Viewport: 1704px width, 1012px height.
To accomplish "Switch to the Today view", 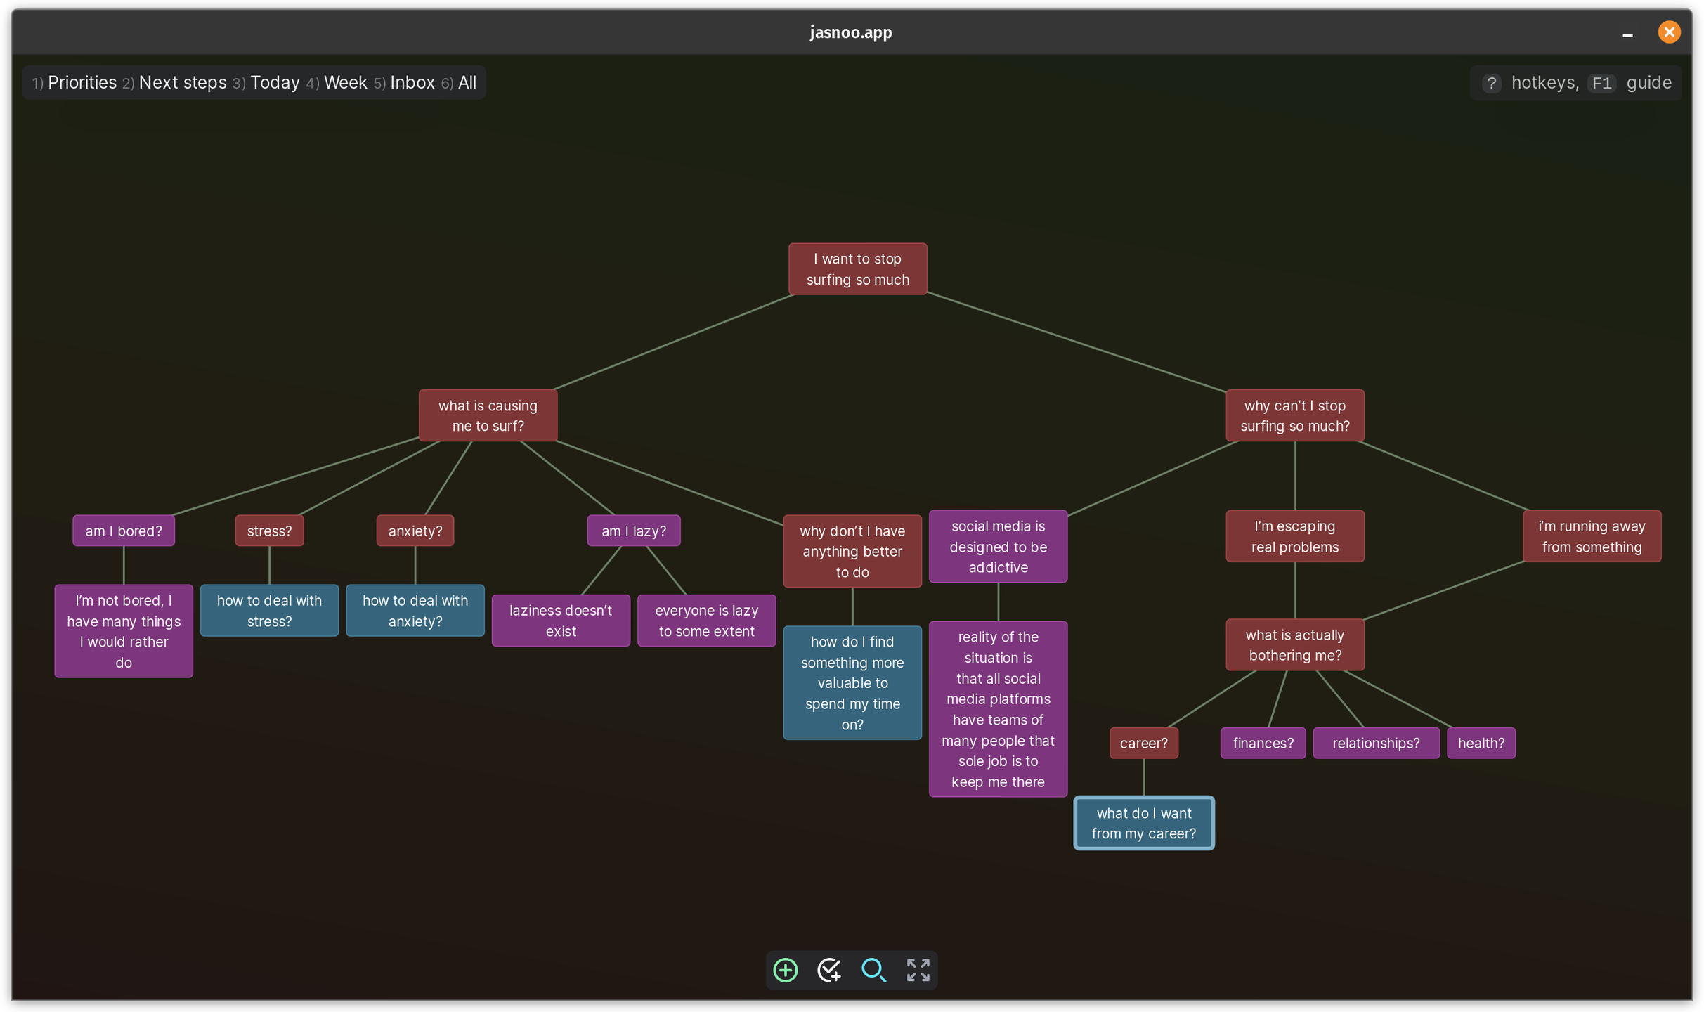I will click(x=275, y=83).
